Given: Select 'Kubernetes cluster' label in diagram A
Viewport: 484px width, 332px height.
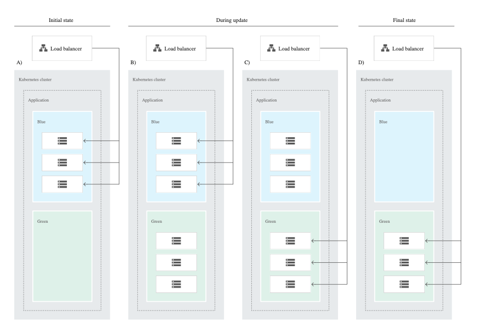Looking at the screenshot, I should tap(35, 80).
